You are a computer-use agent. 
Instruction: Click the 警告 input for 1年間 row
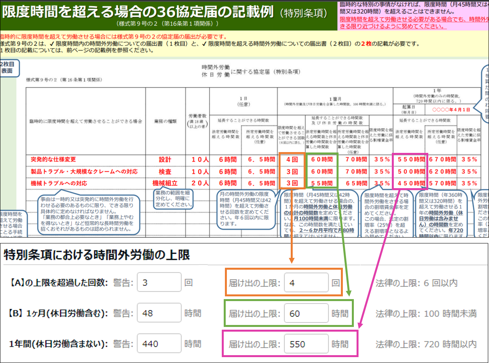click(159, 344)
